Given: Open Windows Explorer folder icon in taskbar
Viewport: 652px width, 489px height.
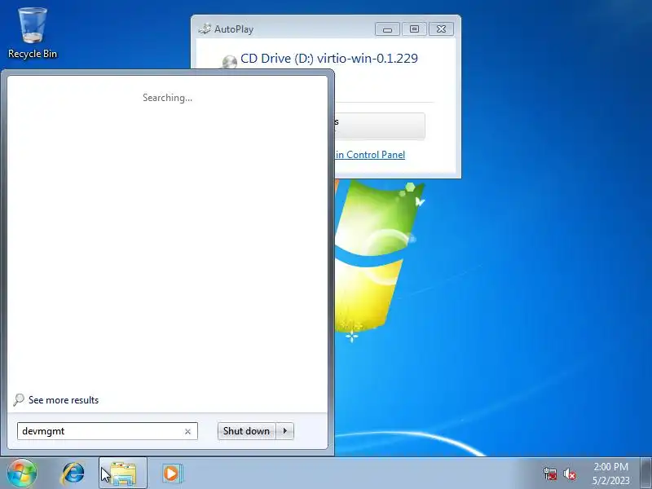Looking at the screenshot, I should pos(123,474).
